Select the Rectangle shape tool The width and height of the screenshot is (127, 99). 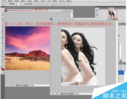click(x=3, y=54)
